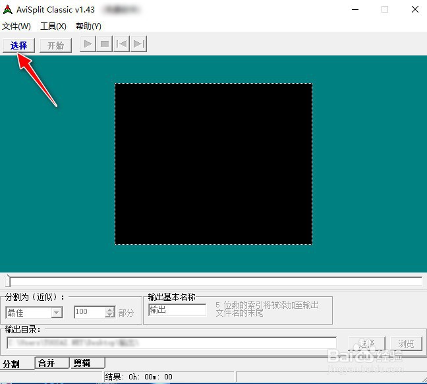Click the 选择 button beside output directory
Image resolution: width=427 pixels, height=384 pixels.
pyautogui.click(x=366, y=343)
